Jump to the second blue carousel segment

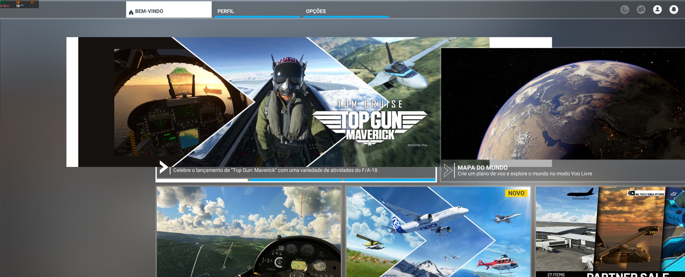(390, 180)
